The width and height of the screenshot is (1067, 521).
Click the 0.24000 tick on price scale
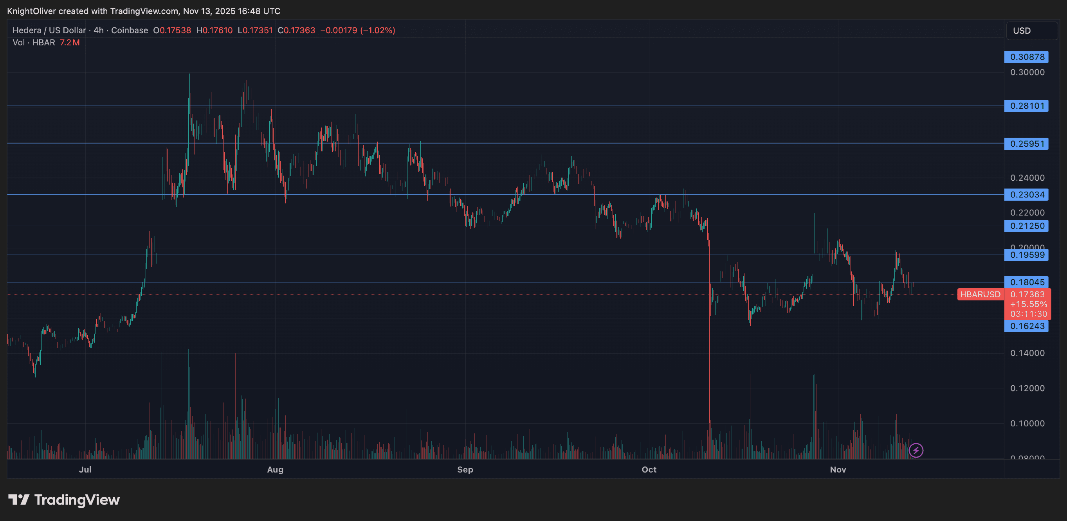[1027, 178]
